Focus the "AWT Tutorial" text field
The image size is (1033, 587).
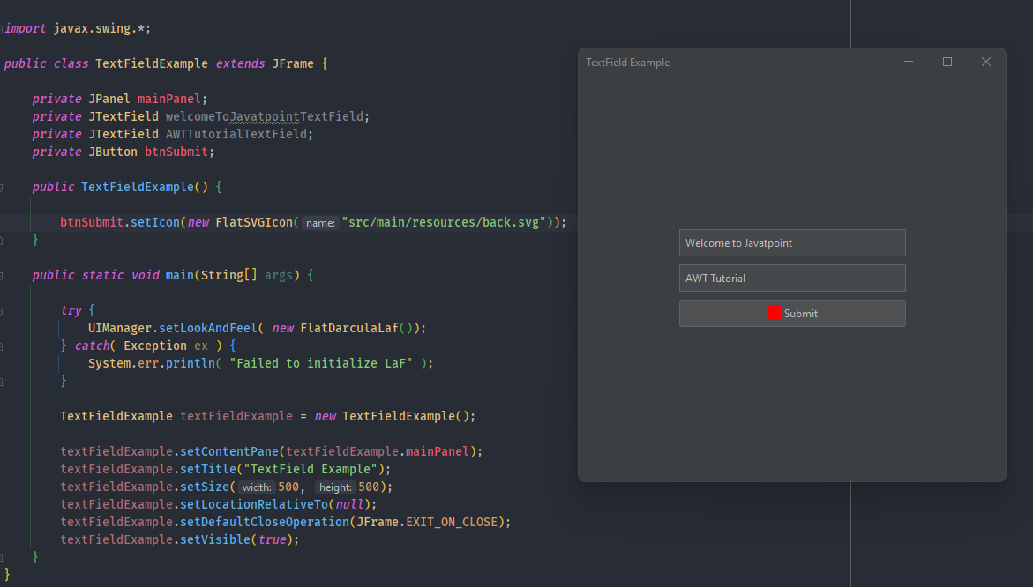coord(792,279)
